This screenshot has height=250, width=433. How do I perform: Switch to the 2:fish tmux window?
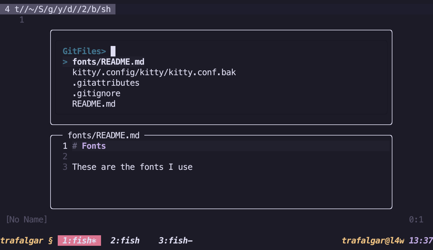(x=124, y=240)
